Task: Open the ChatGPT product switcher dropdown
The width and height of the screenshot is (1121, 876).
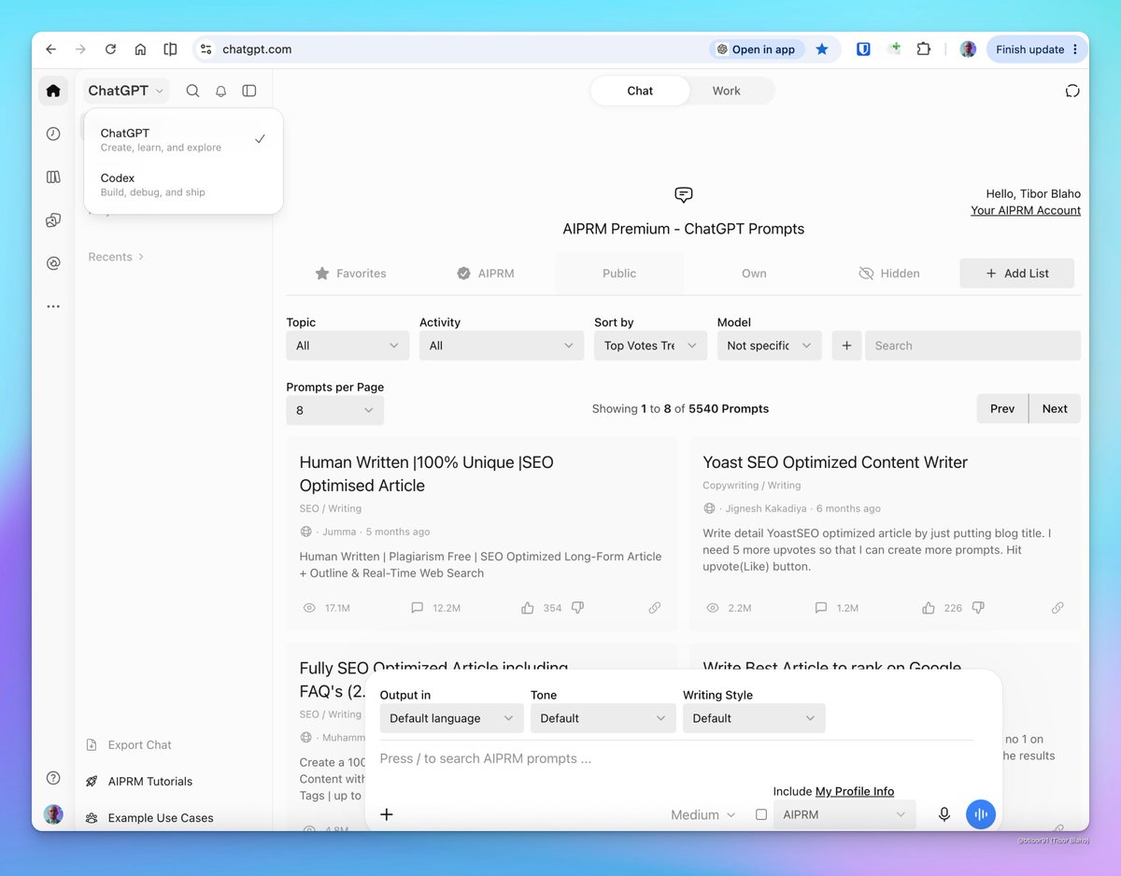Action: (x=127, y=91)
